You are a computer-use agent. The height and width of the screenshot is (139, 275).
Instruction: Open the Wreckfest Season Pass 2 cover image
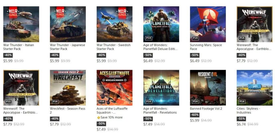click(x=68, y=88)
